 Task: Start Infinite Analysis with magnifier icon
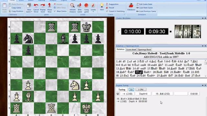point(72,5)
